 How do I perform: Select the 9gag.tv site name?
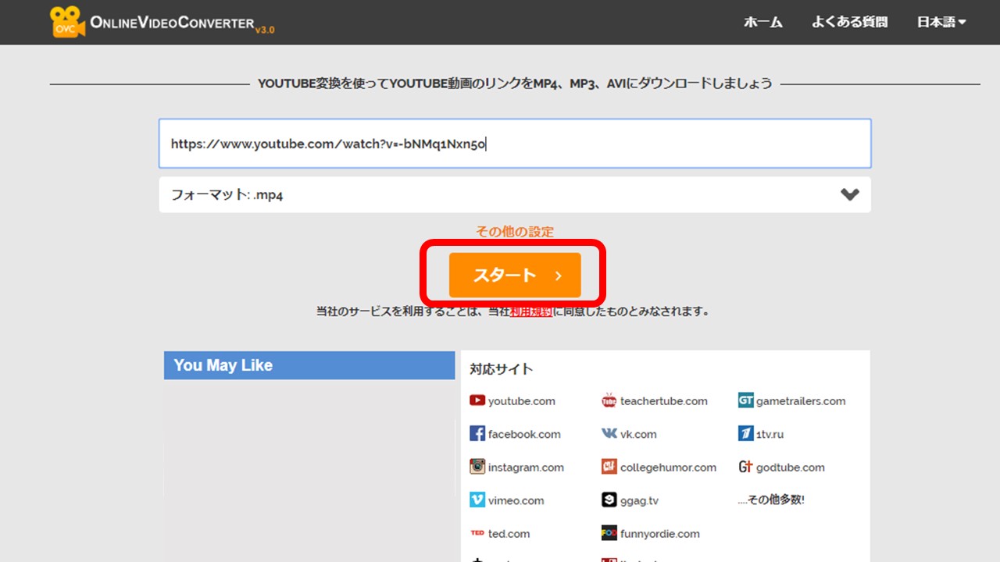pos(640,500)
